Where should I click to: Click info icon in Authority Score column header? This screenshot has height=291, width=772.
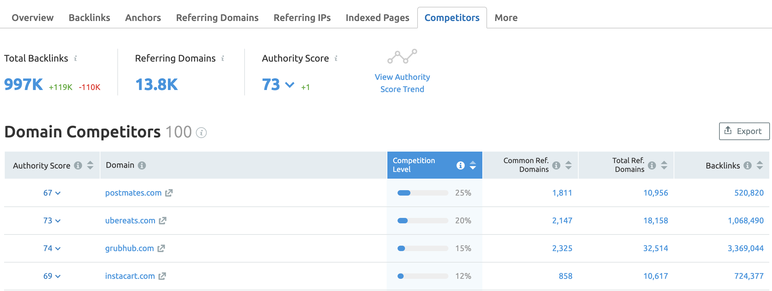coord(78,165)
